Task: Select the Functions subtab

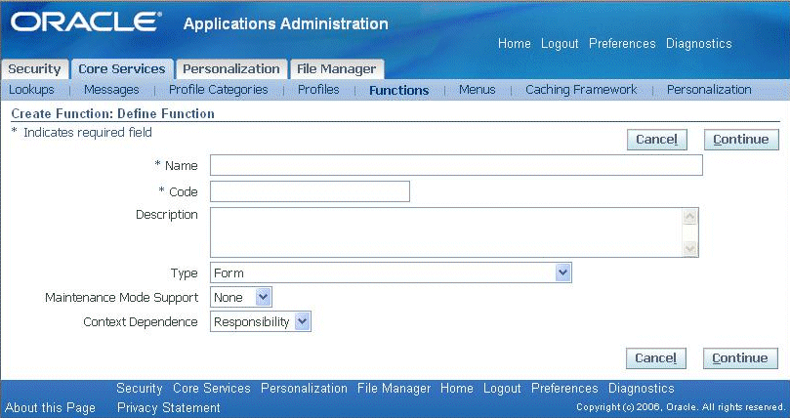Action: point(399,90)
